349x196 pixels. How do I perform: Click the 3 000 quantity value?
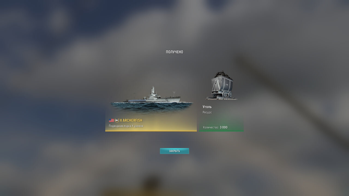(224, 127)
